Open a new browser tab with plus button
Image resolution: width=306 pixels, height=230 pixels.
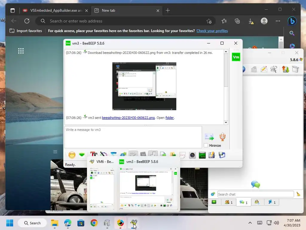coord(168,10)
